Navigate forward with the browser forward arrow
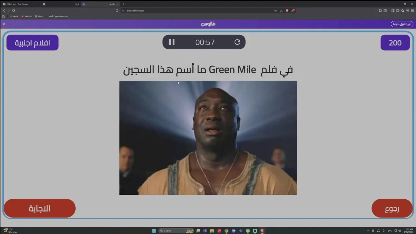The height and width of the screenshot is (234, 416). pos(9,10)
